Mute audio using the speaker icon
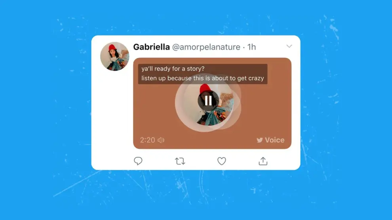 tap(161, 140)
